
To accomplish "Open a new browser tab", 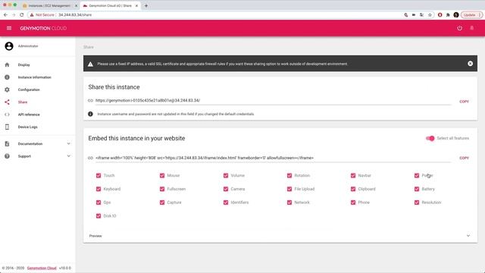I will point(146,5).
